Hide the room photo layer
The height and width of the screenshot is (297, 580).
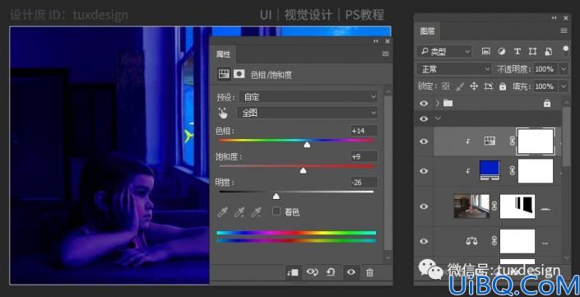click(424, 207)
